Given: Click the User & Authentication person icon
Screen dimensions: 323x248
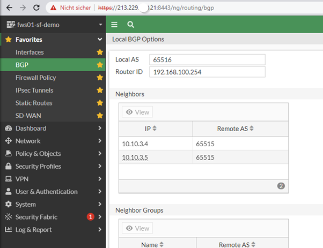Looking at the screenshot, I should coord(9,191).
